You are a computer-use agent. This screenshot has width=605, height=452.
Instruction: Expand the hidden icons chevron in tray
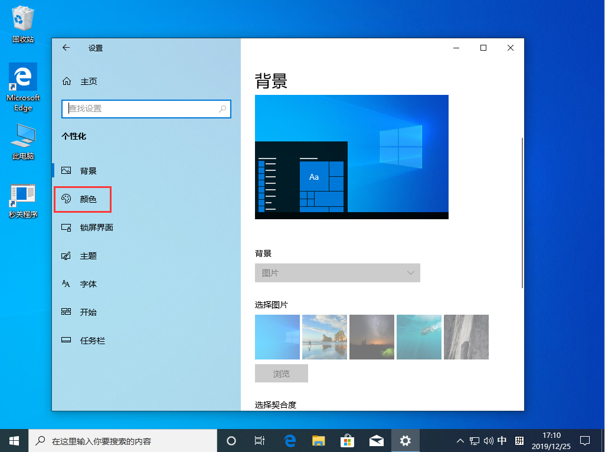(x=460, y=440)
